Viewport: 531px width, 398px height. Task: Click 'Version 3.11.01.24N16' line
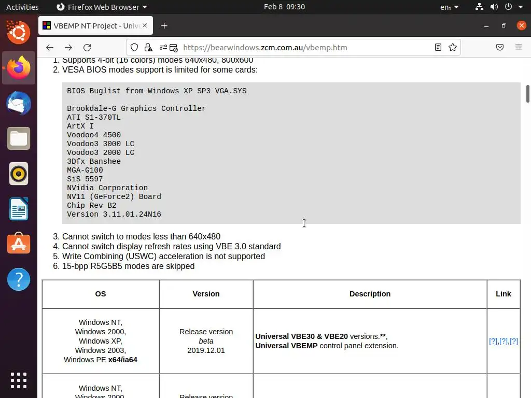(x=114, y=214)
